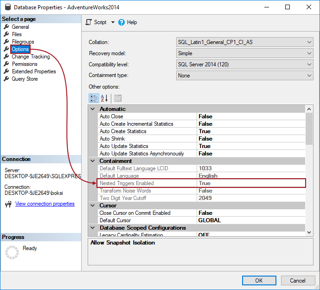Click the wrench icon beside Query Store
The width and height of the screenshot is (320, 290).
coord(6,78)
